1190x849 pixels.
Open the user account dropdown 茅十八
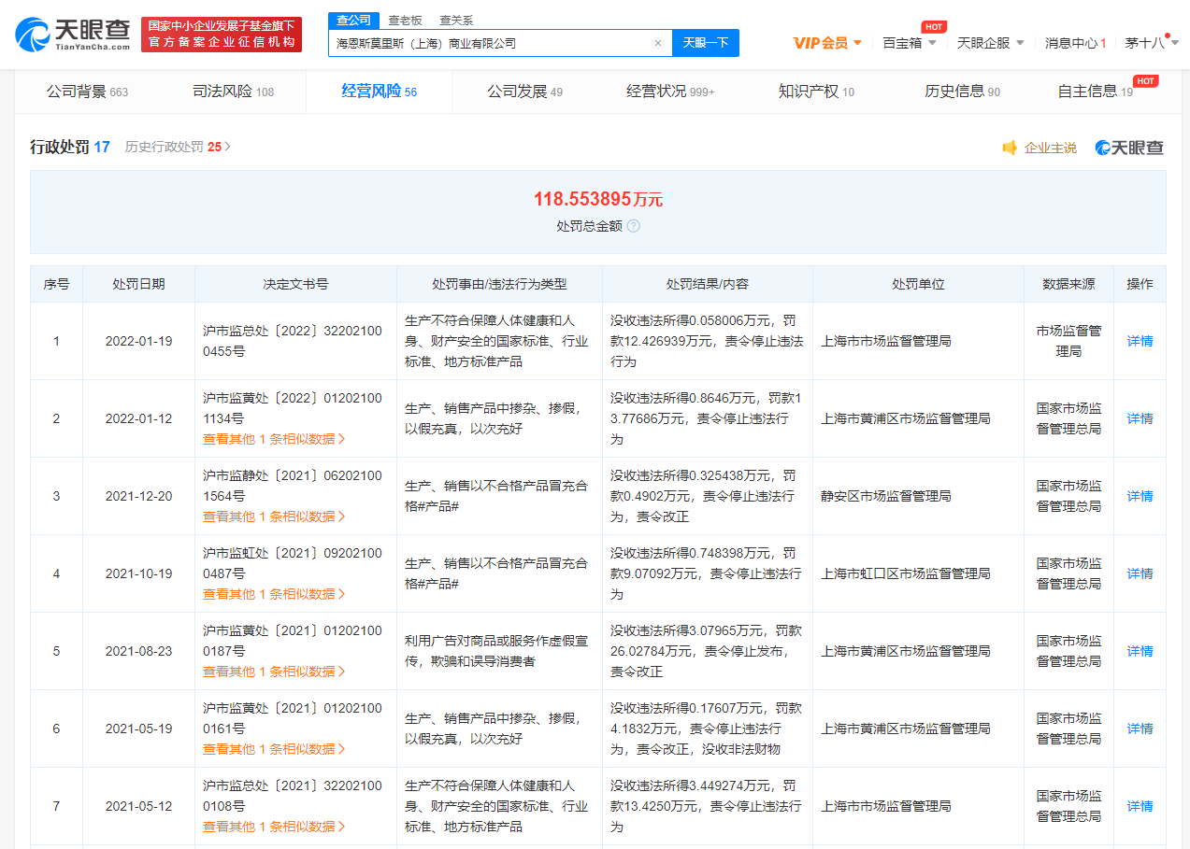1151,43
